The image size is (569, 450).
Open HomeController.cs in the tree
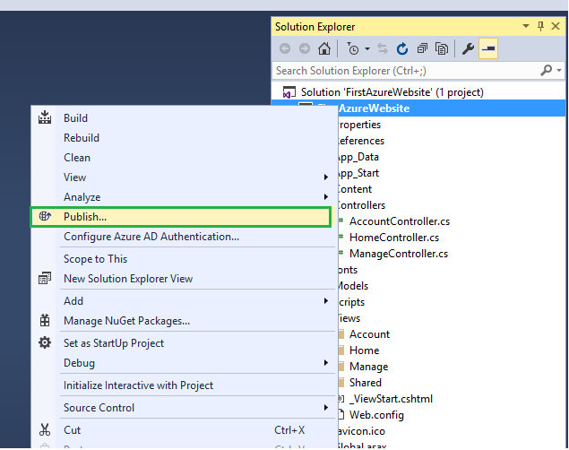pyautogui.click(x=394, y=238)
